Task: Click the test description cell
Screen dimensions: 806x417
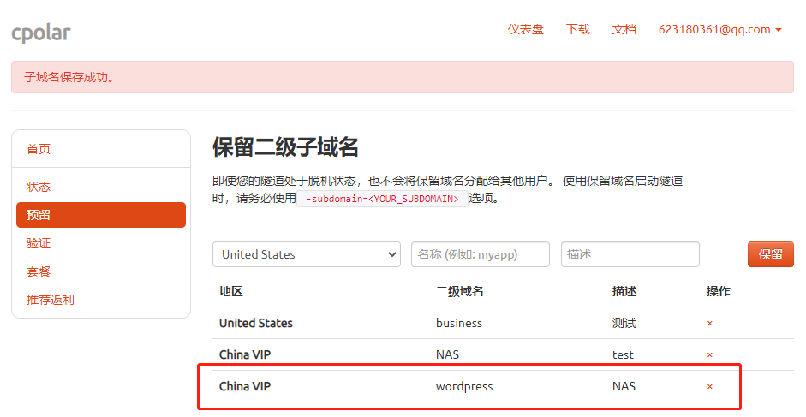Action: coord(623,354)
